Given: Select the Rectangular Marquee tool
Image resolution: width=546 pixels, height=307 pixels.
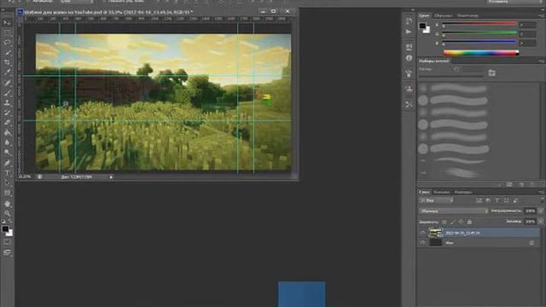Looking at the screenshot, I should (7, 33).
